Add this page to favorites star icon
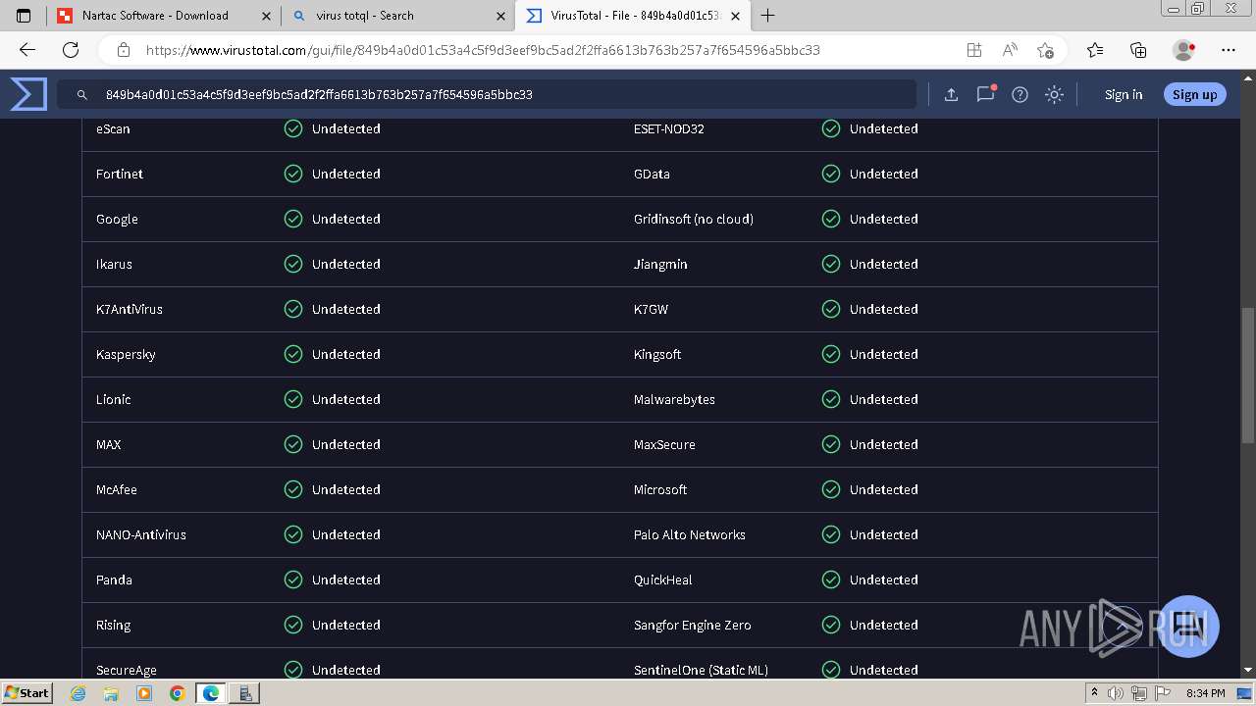 [x=1045, y=50]
